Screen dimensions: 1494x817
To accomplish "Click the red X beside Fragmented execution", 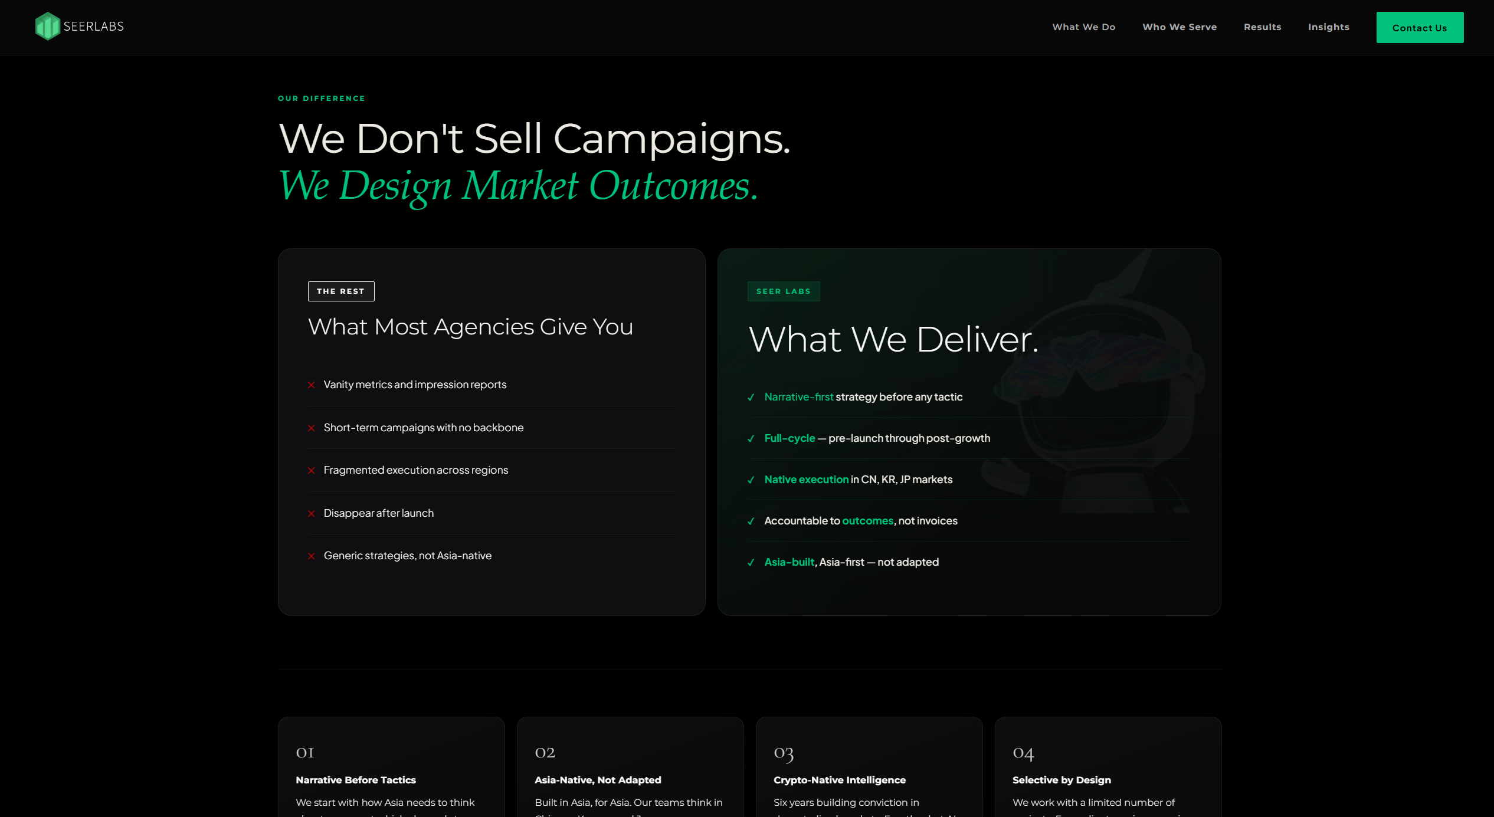I will (312, 471).
